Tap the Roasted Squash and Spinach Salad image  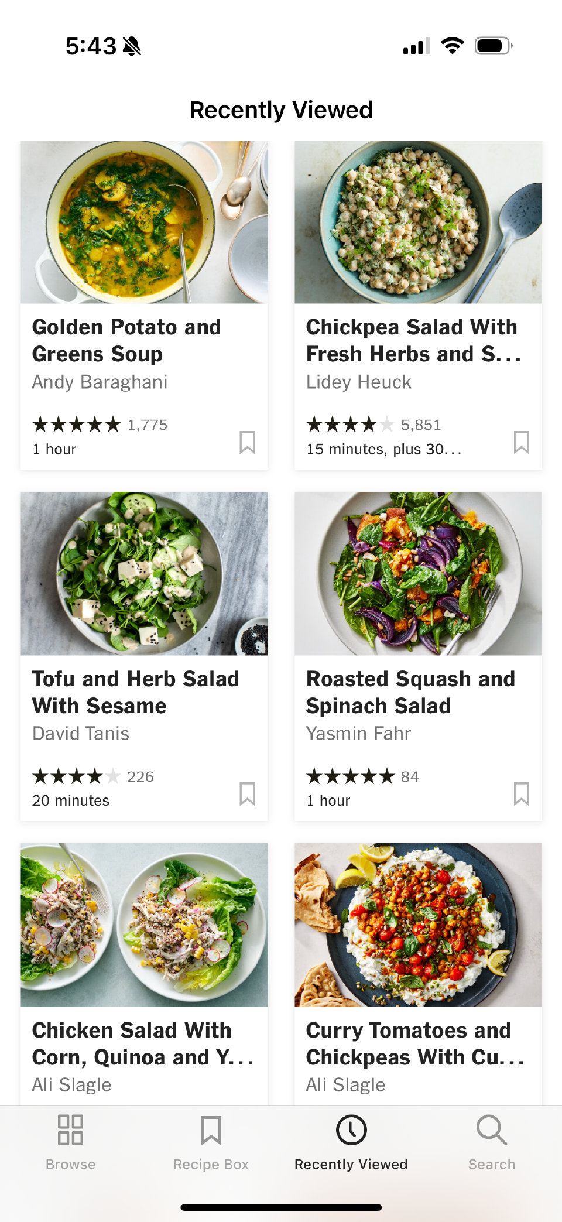tap(418, 574)
